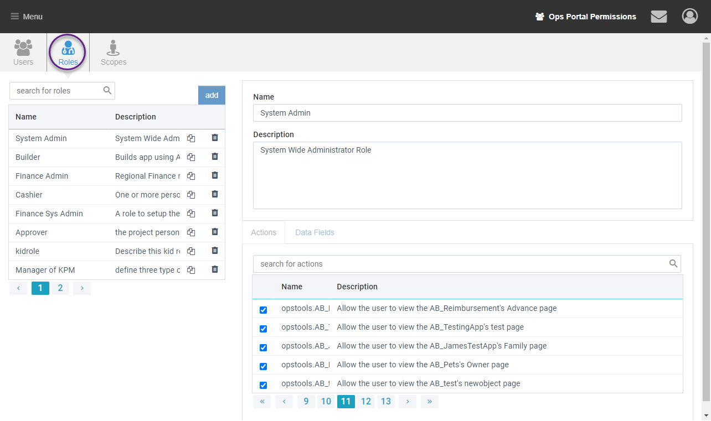Go to next roles page arrow
Image resolution: width=711 pixels, height=421 pixels.
(x=82, y=288)
